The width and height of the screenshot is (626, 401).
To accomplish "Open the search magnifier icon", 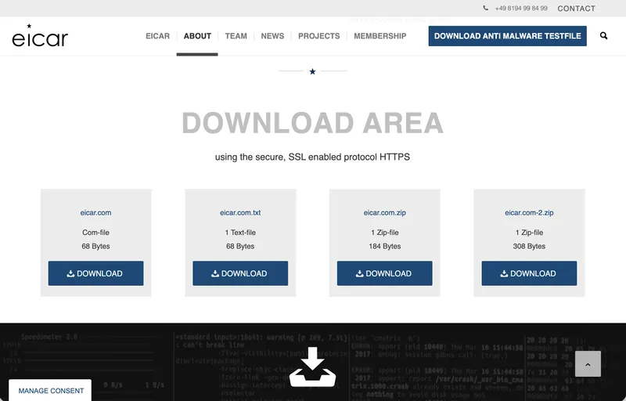I will click(x=603, y=36).
